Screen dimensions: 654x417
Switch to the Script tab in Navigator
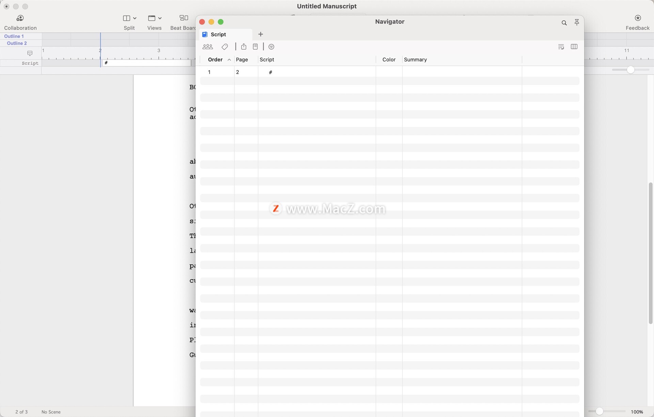[225, 34]
